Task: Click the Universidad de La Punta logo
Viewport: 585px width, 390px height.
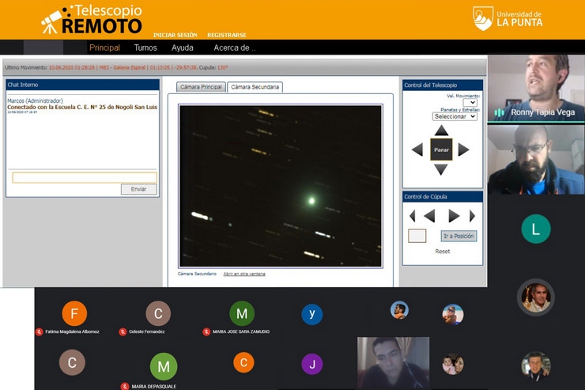Action: point(508,18)
